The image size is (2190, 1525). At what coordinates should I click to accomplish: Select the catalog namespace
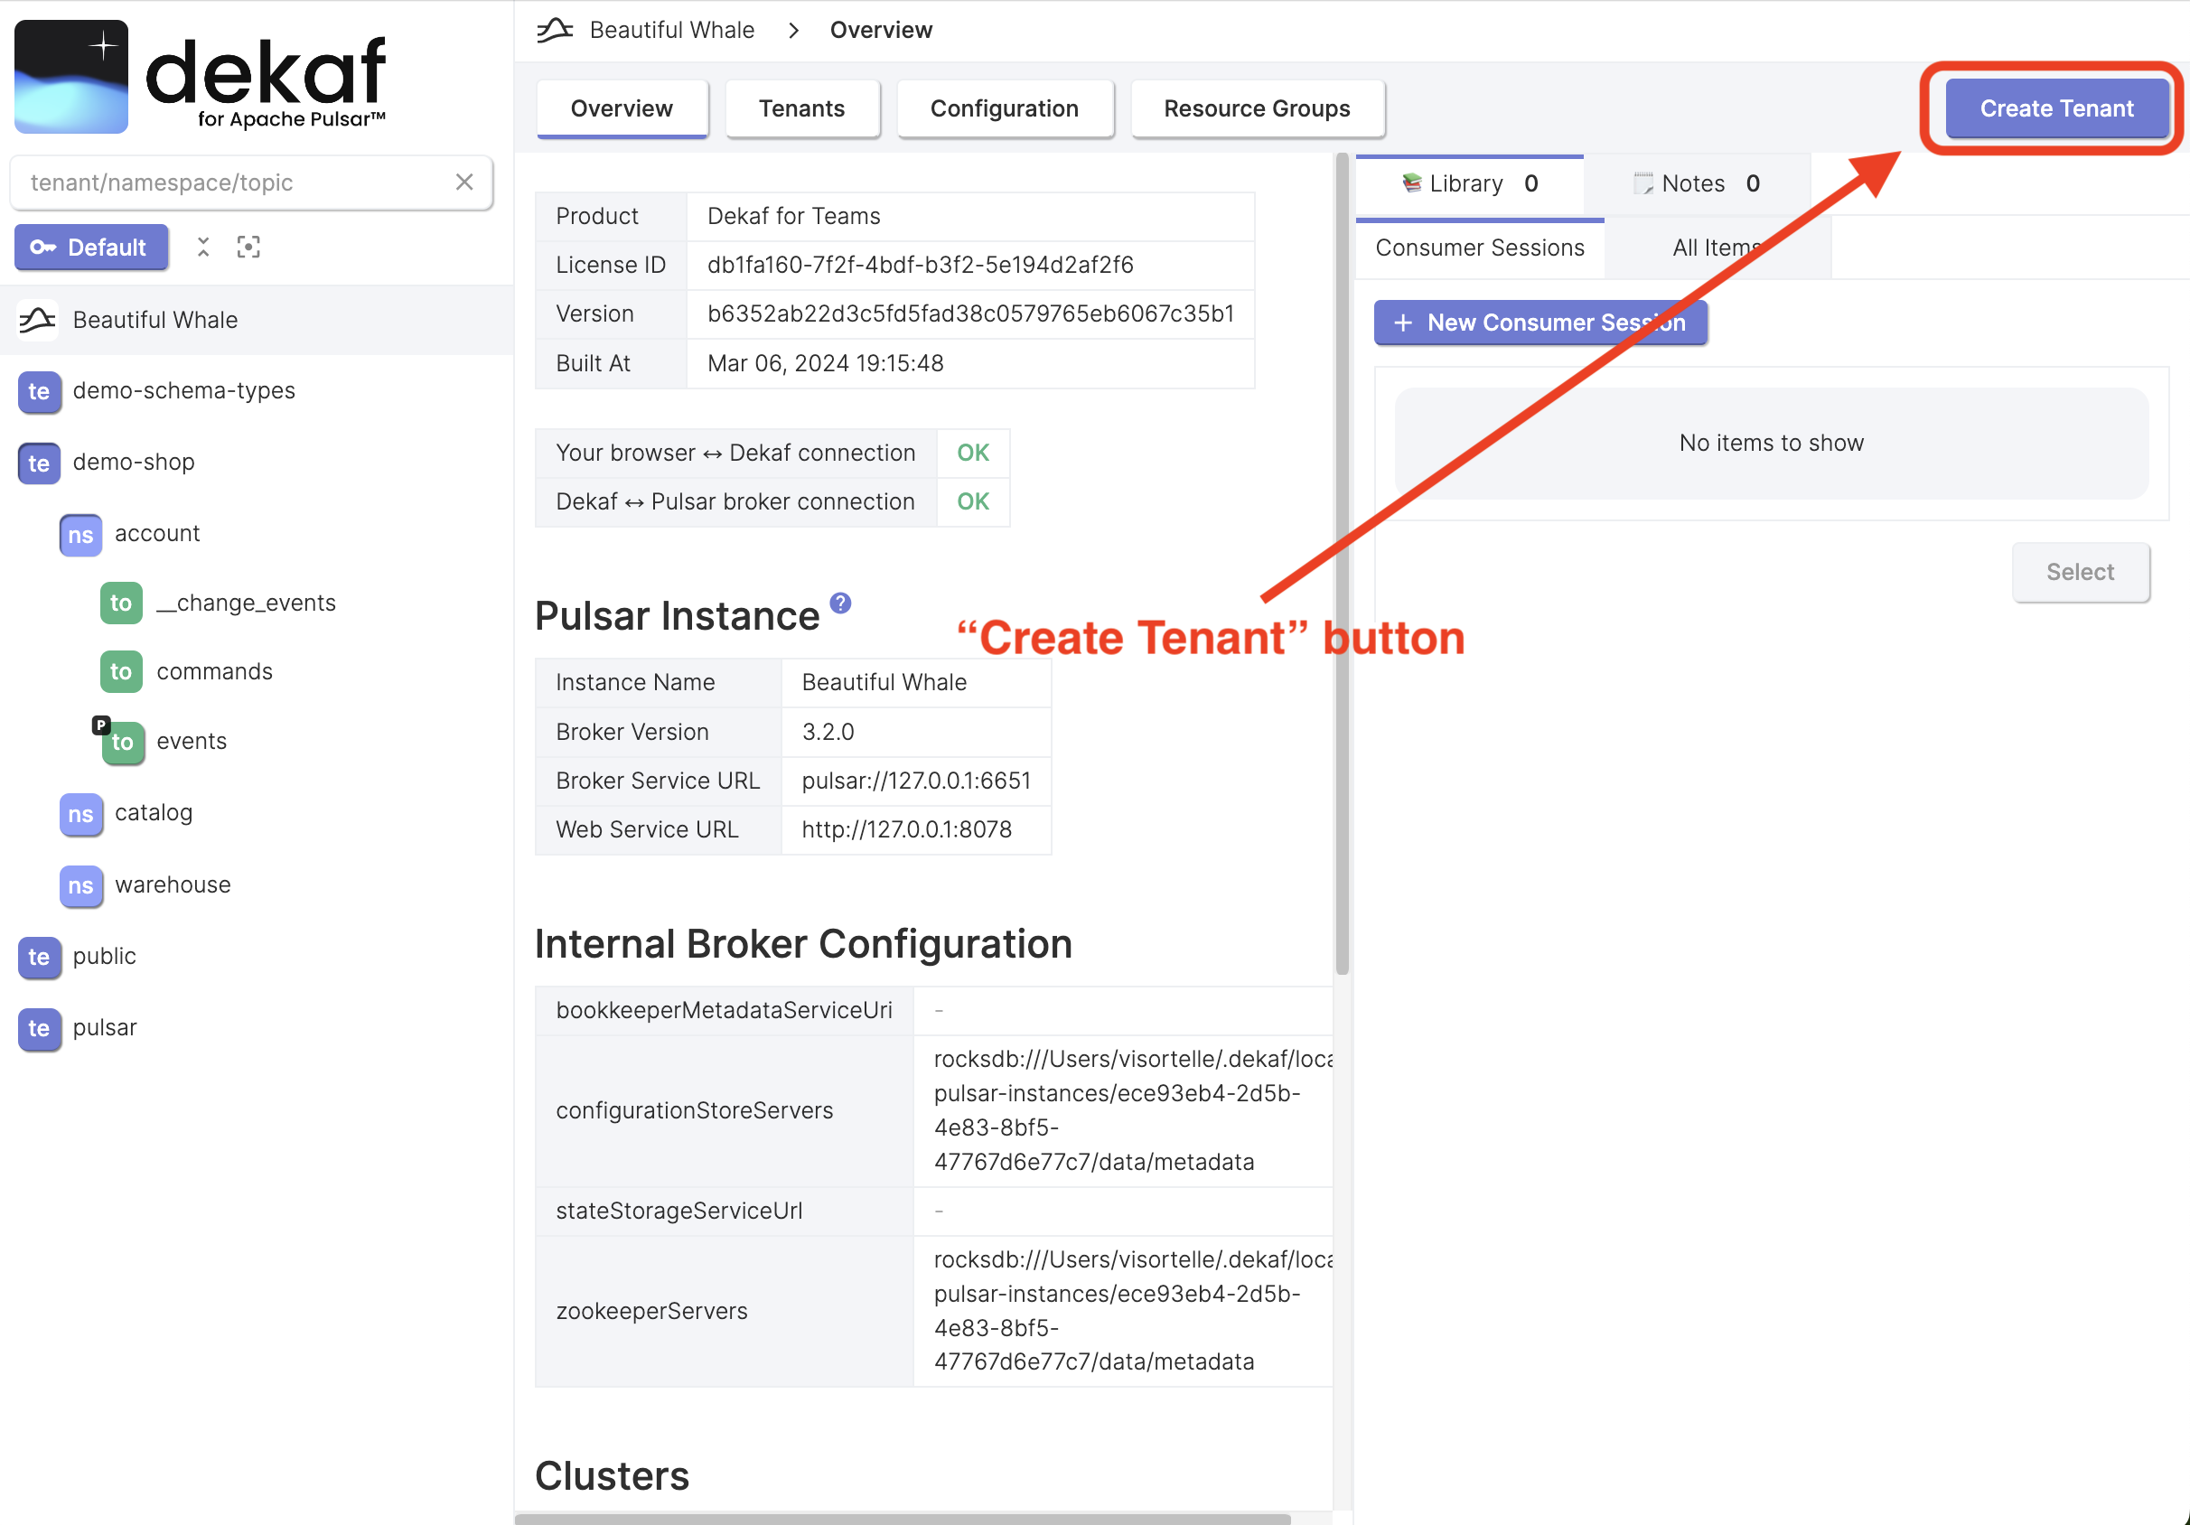[154, 813]
